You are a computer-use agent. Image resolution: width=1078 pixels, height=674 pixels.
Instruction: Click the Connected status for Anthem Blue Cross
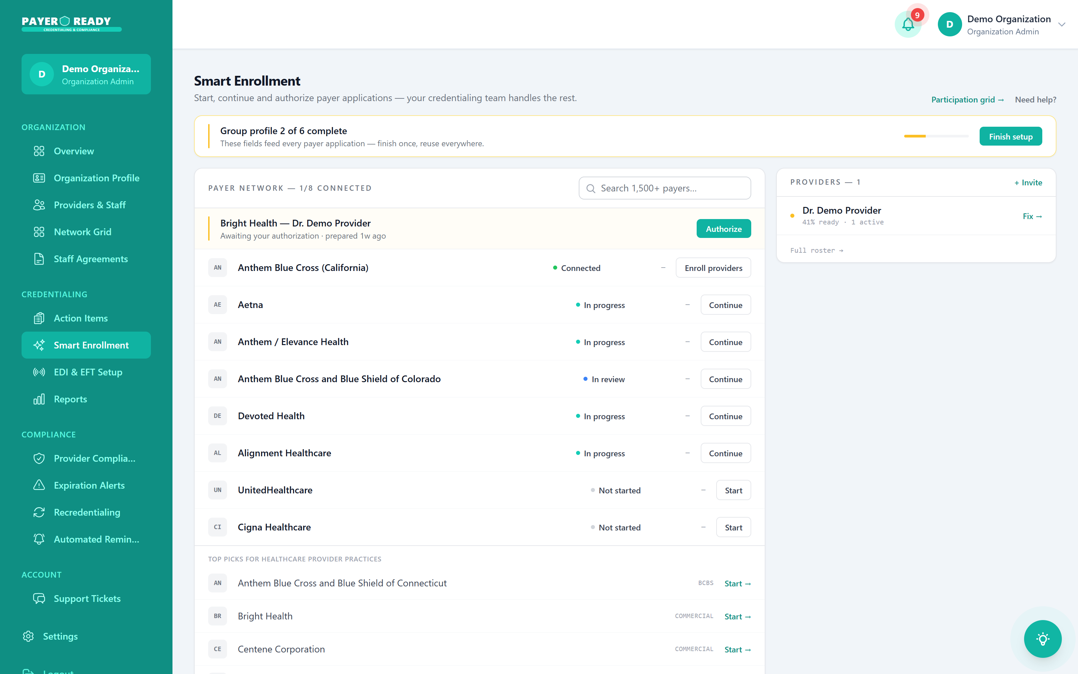click(576, 268)
